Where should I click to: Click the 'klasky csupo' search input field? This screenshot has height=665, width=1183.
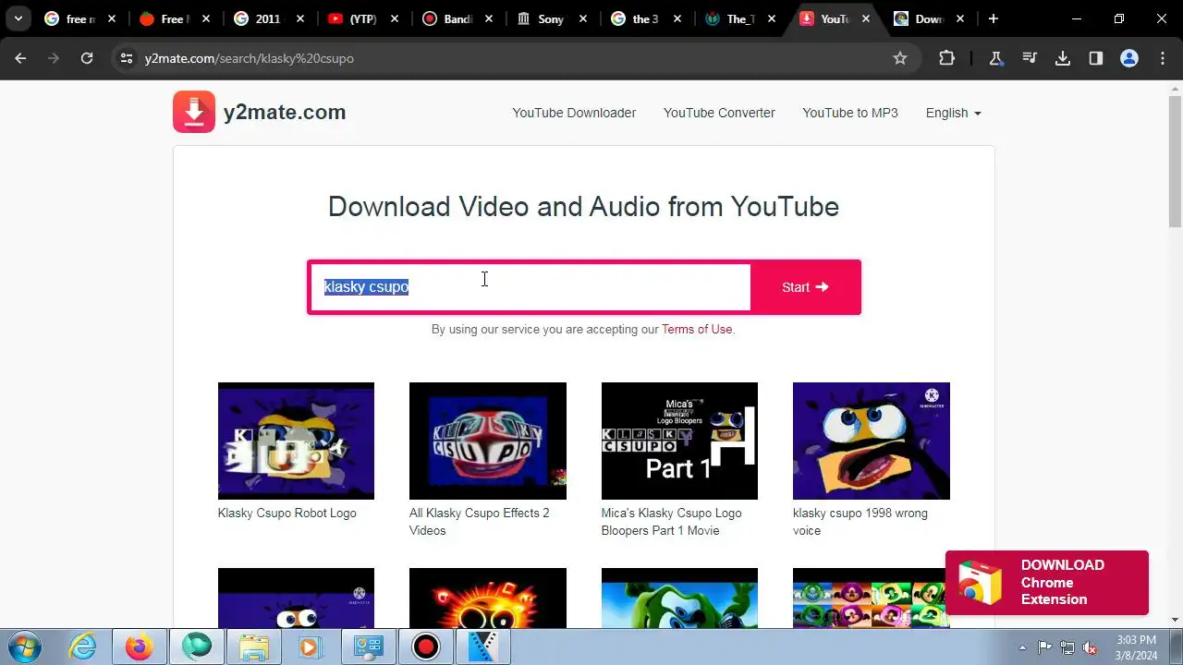(x=531, y=287)
